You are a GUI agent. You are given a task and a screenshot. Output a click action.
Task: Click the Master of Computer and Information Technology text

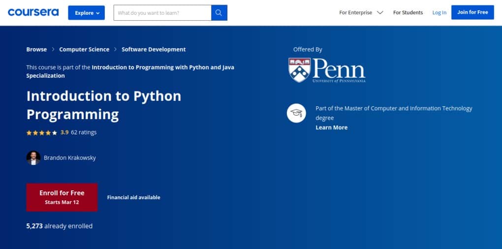[394, 113]
